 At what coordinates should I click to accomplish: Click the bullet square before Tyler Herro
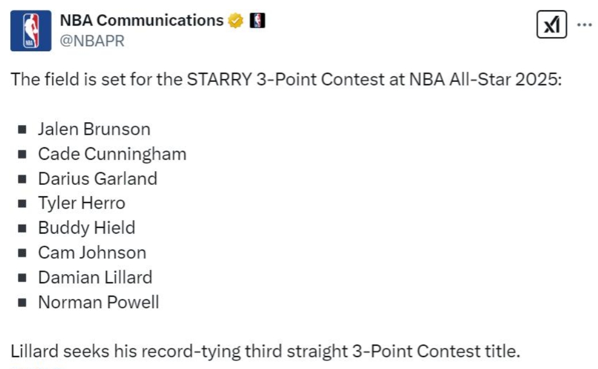click(x=22, y=204)
